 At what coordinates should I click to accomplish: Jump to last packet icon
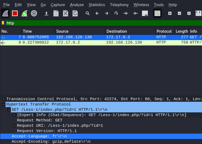click(135, 13)
